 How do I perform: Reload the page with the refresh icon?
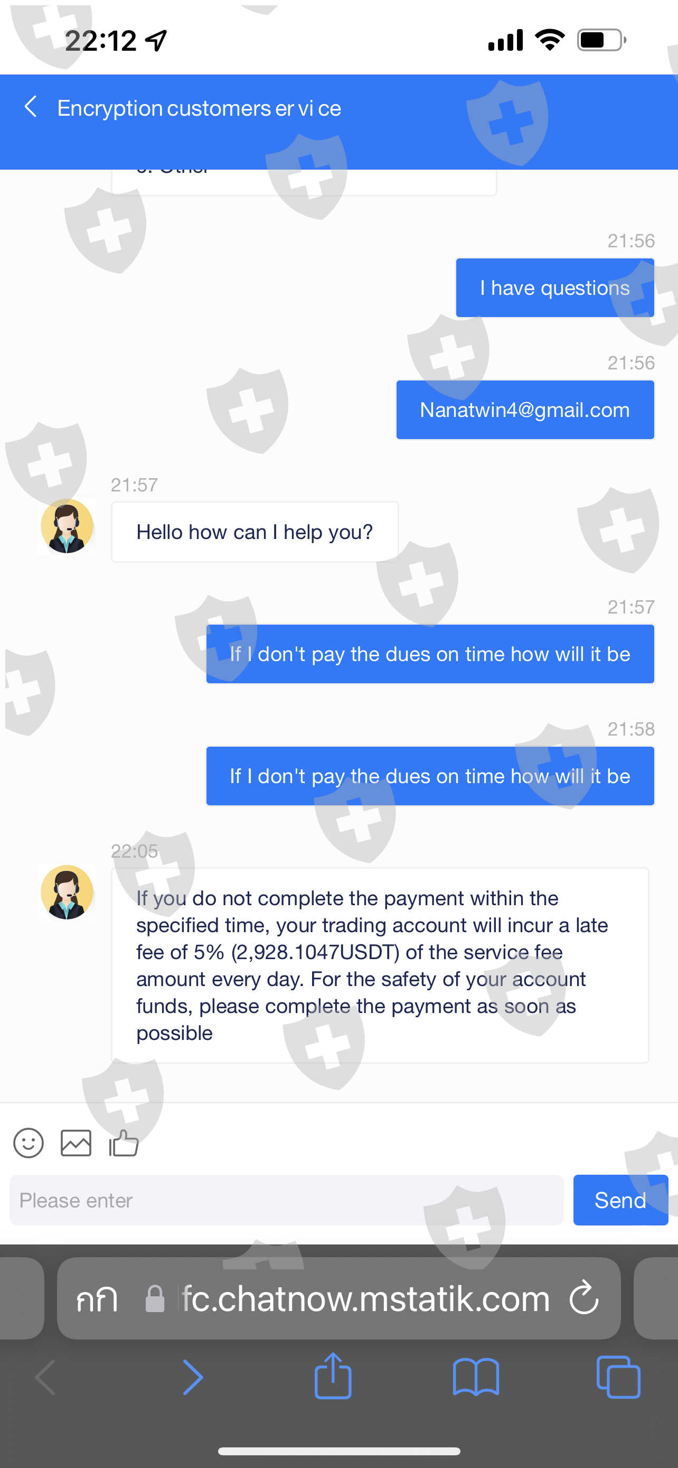tap(584, 1298)
